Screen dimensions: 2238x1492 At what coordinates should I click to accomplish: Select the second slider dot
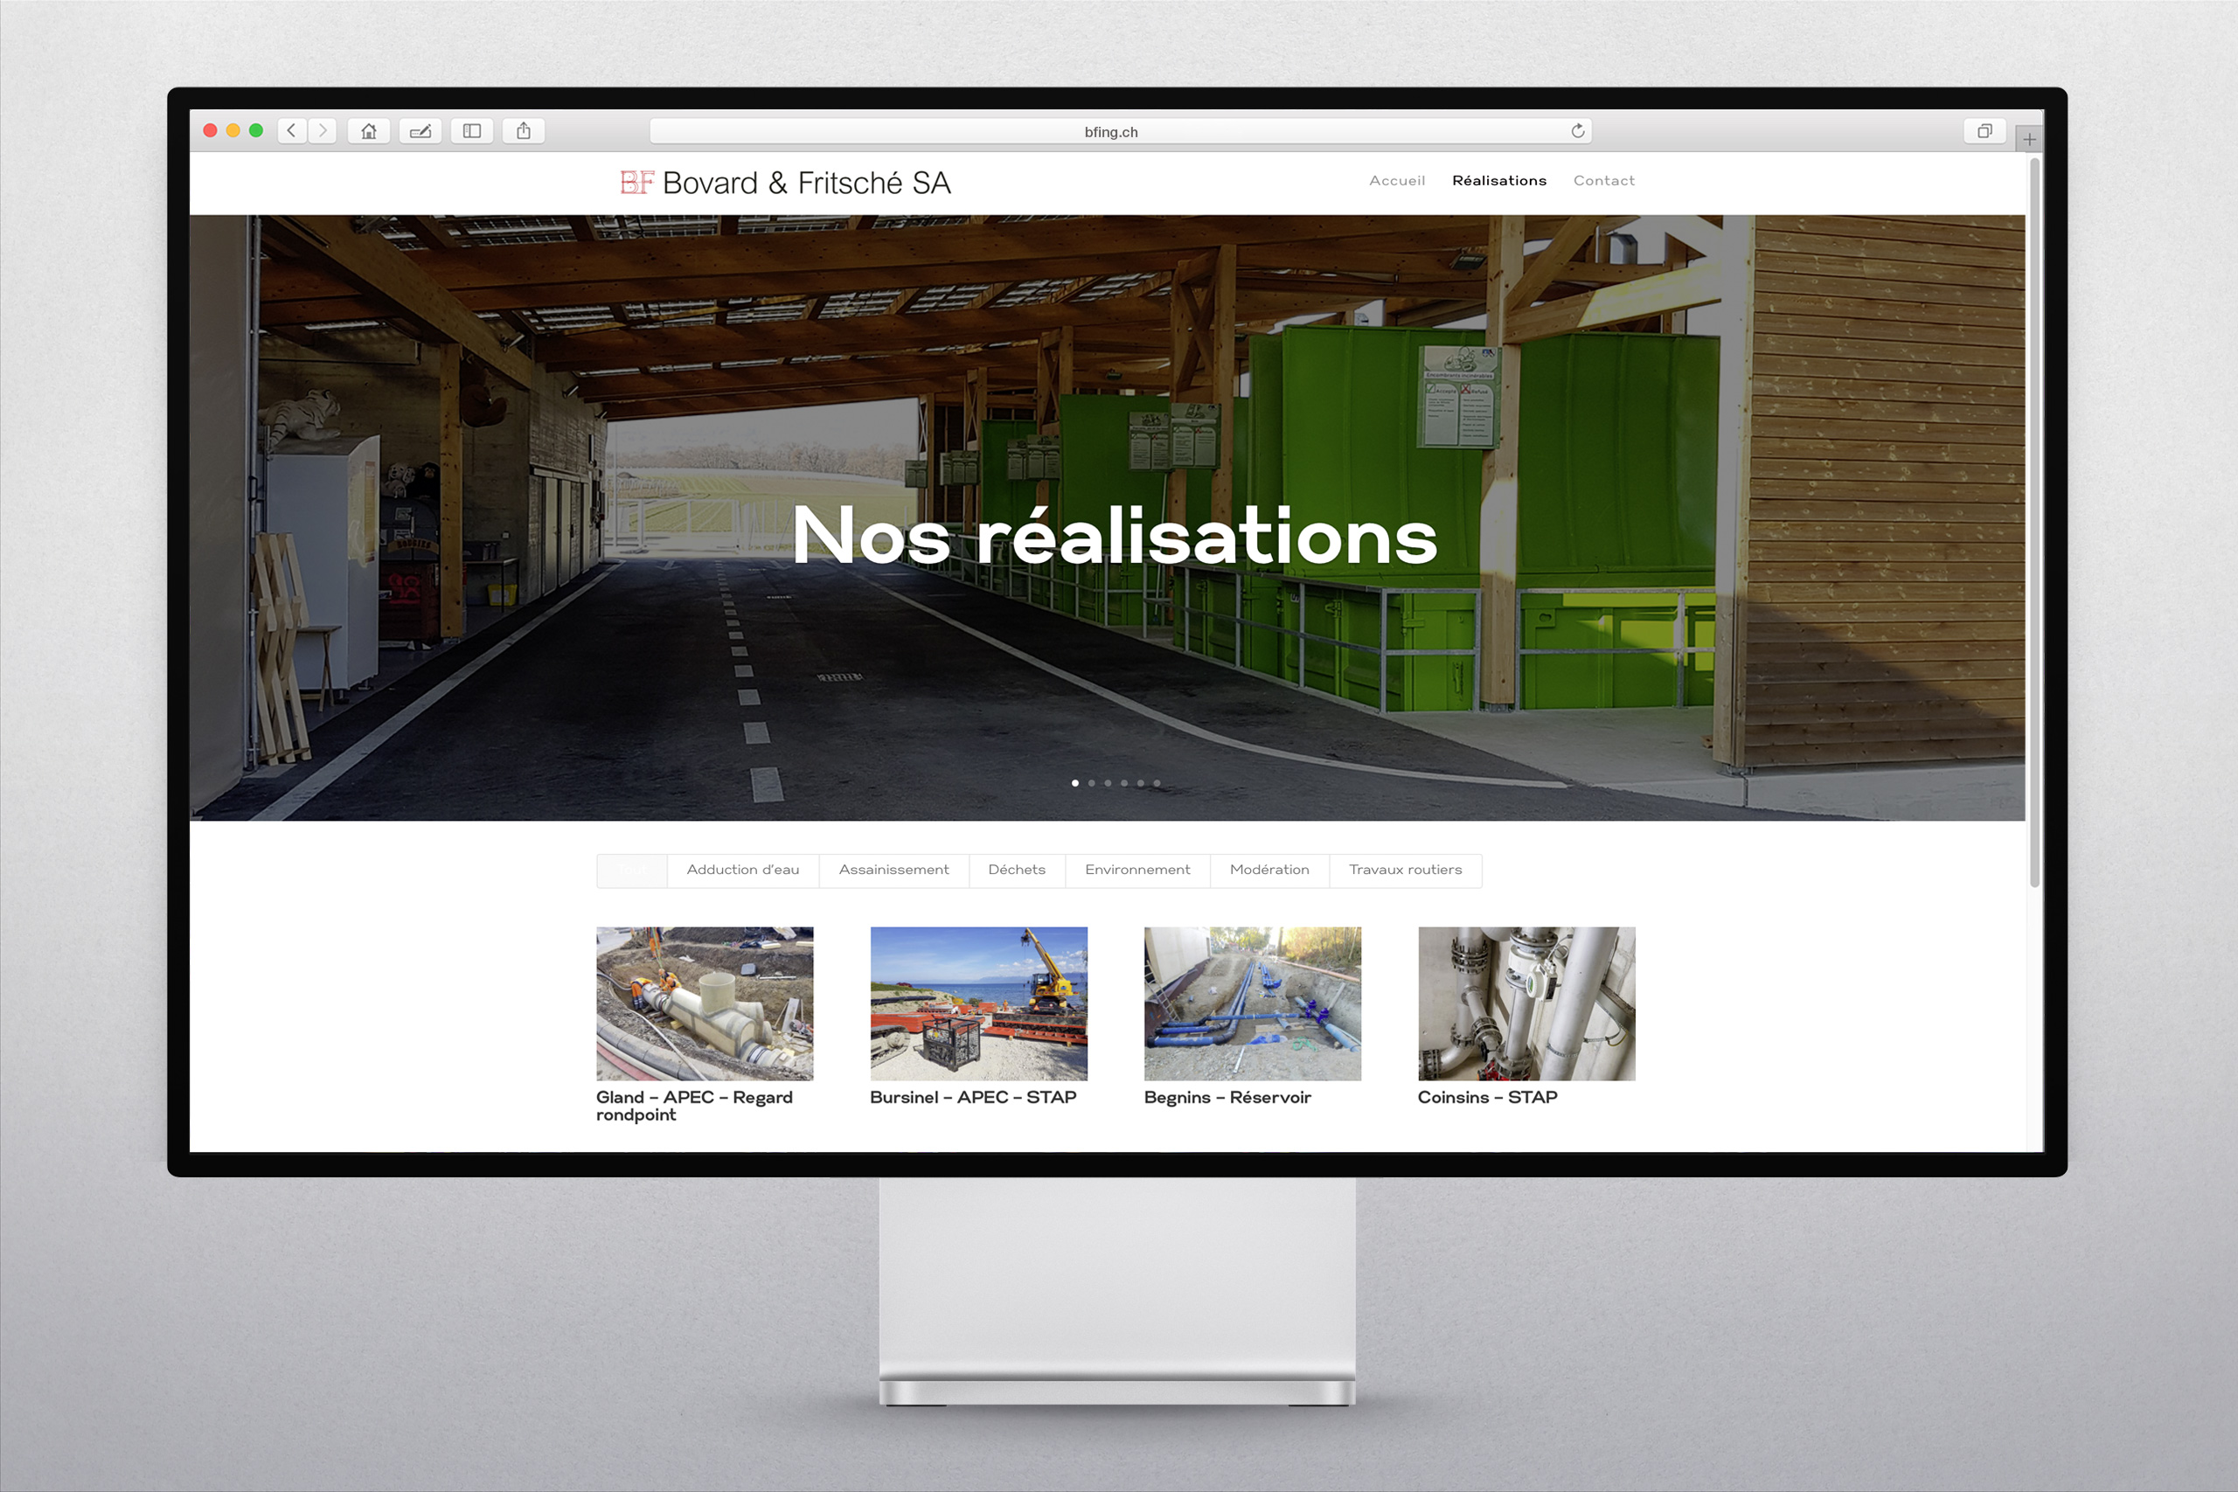click(1091, 783)
